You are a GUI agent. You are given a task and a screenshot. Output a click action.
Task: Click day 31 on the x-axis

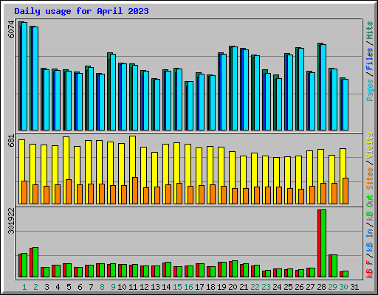(x=354, y=287)
